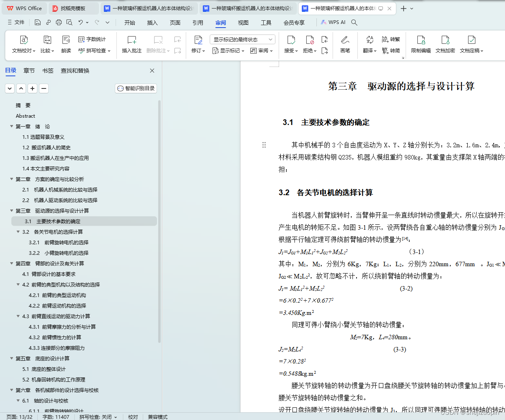Run 拼写检查 spell check
The width and height of the screenshot is (505, 420).
[94, 51]
